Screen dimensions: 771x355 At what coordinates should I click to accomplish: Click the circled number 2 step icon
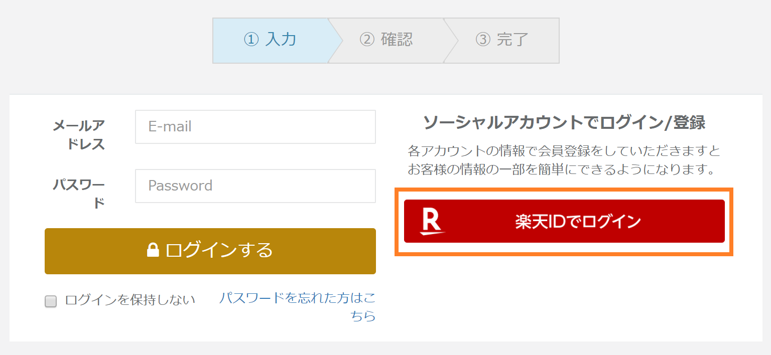(367, 40)
